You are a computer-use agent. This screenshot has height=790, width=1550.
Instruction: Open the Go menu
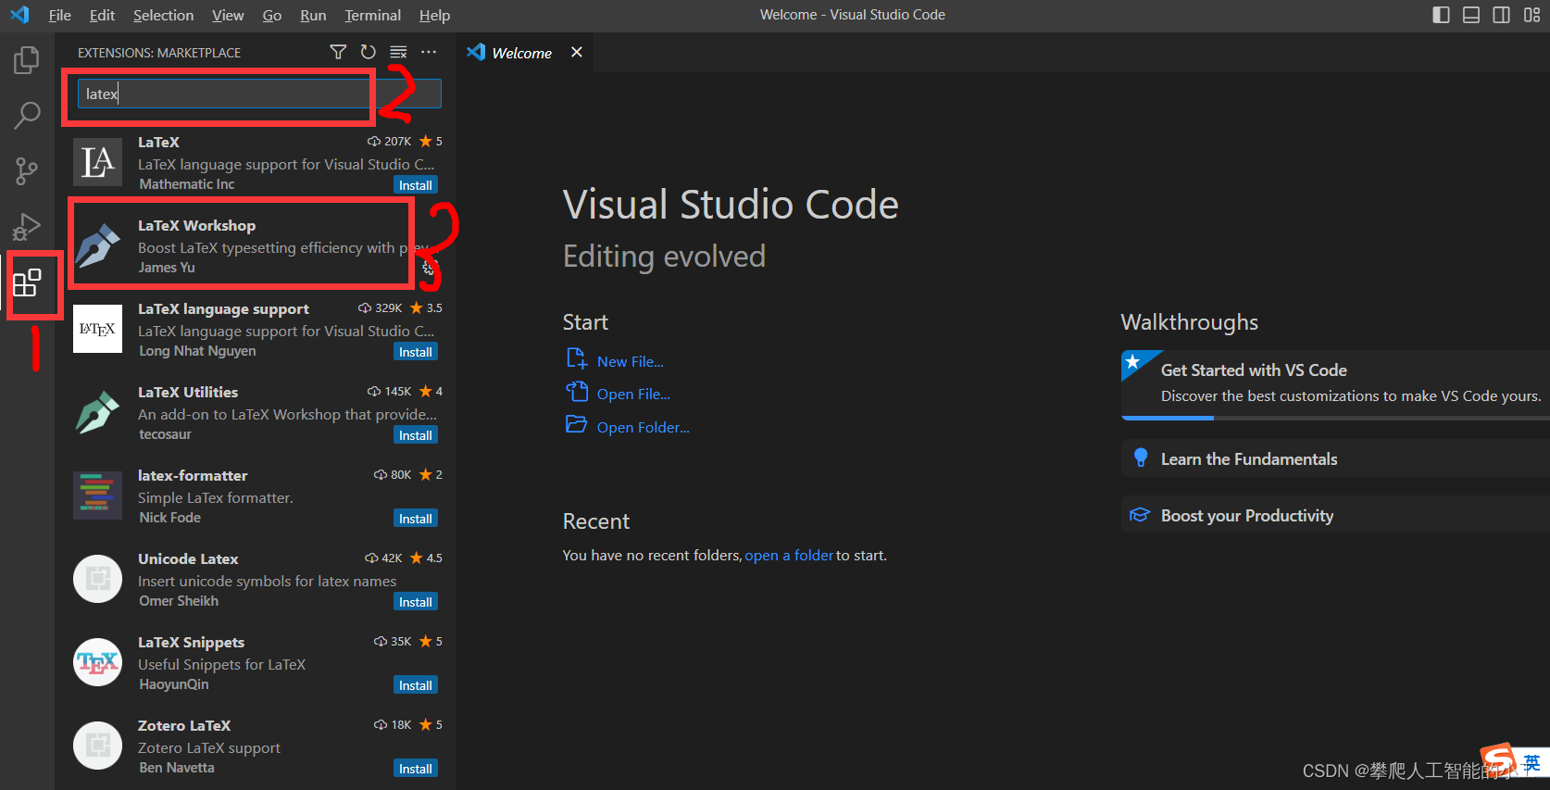[x=271, y=15]
